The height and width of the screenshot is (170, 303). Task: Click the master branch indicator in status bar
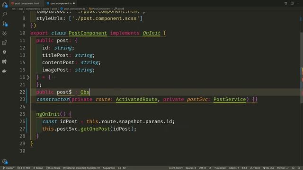pos(9,168)
